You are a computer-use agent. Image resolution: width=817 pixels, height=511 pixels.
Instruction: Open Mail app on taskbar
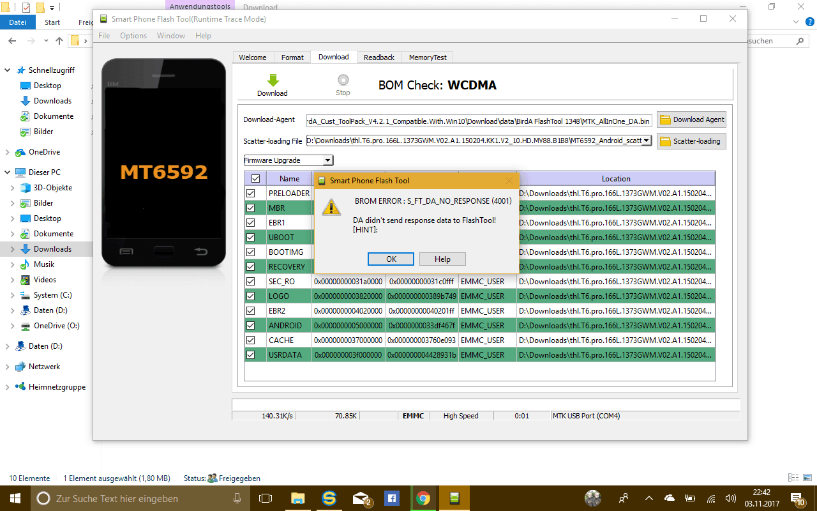[361, 498]
